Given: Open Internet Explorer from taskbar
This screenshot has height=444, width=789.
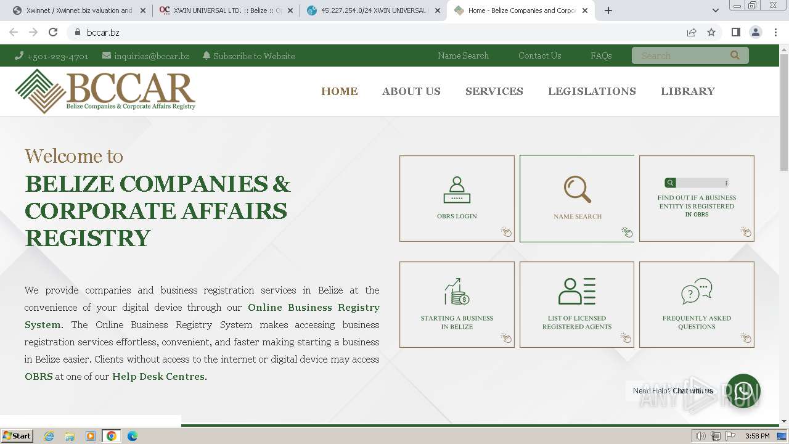Looking at the screenshot, I should tap(49, 436).
